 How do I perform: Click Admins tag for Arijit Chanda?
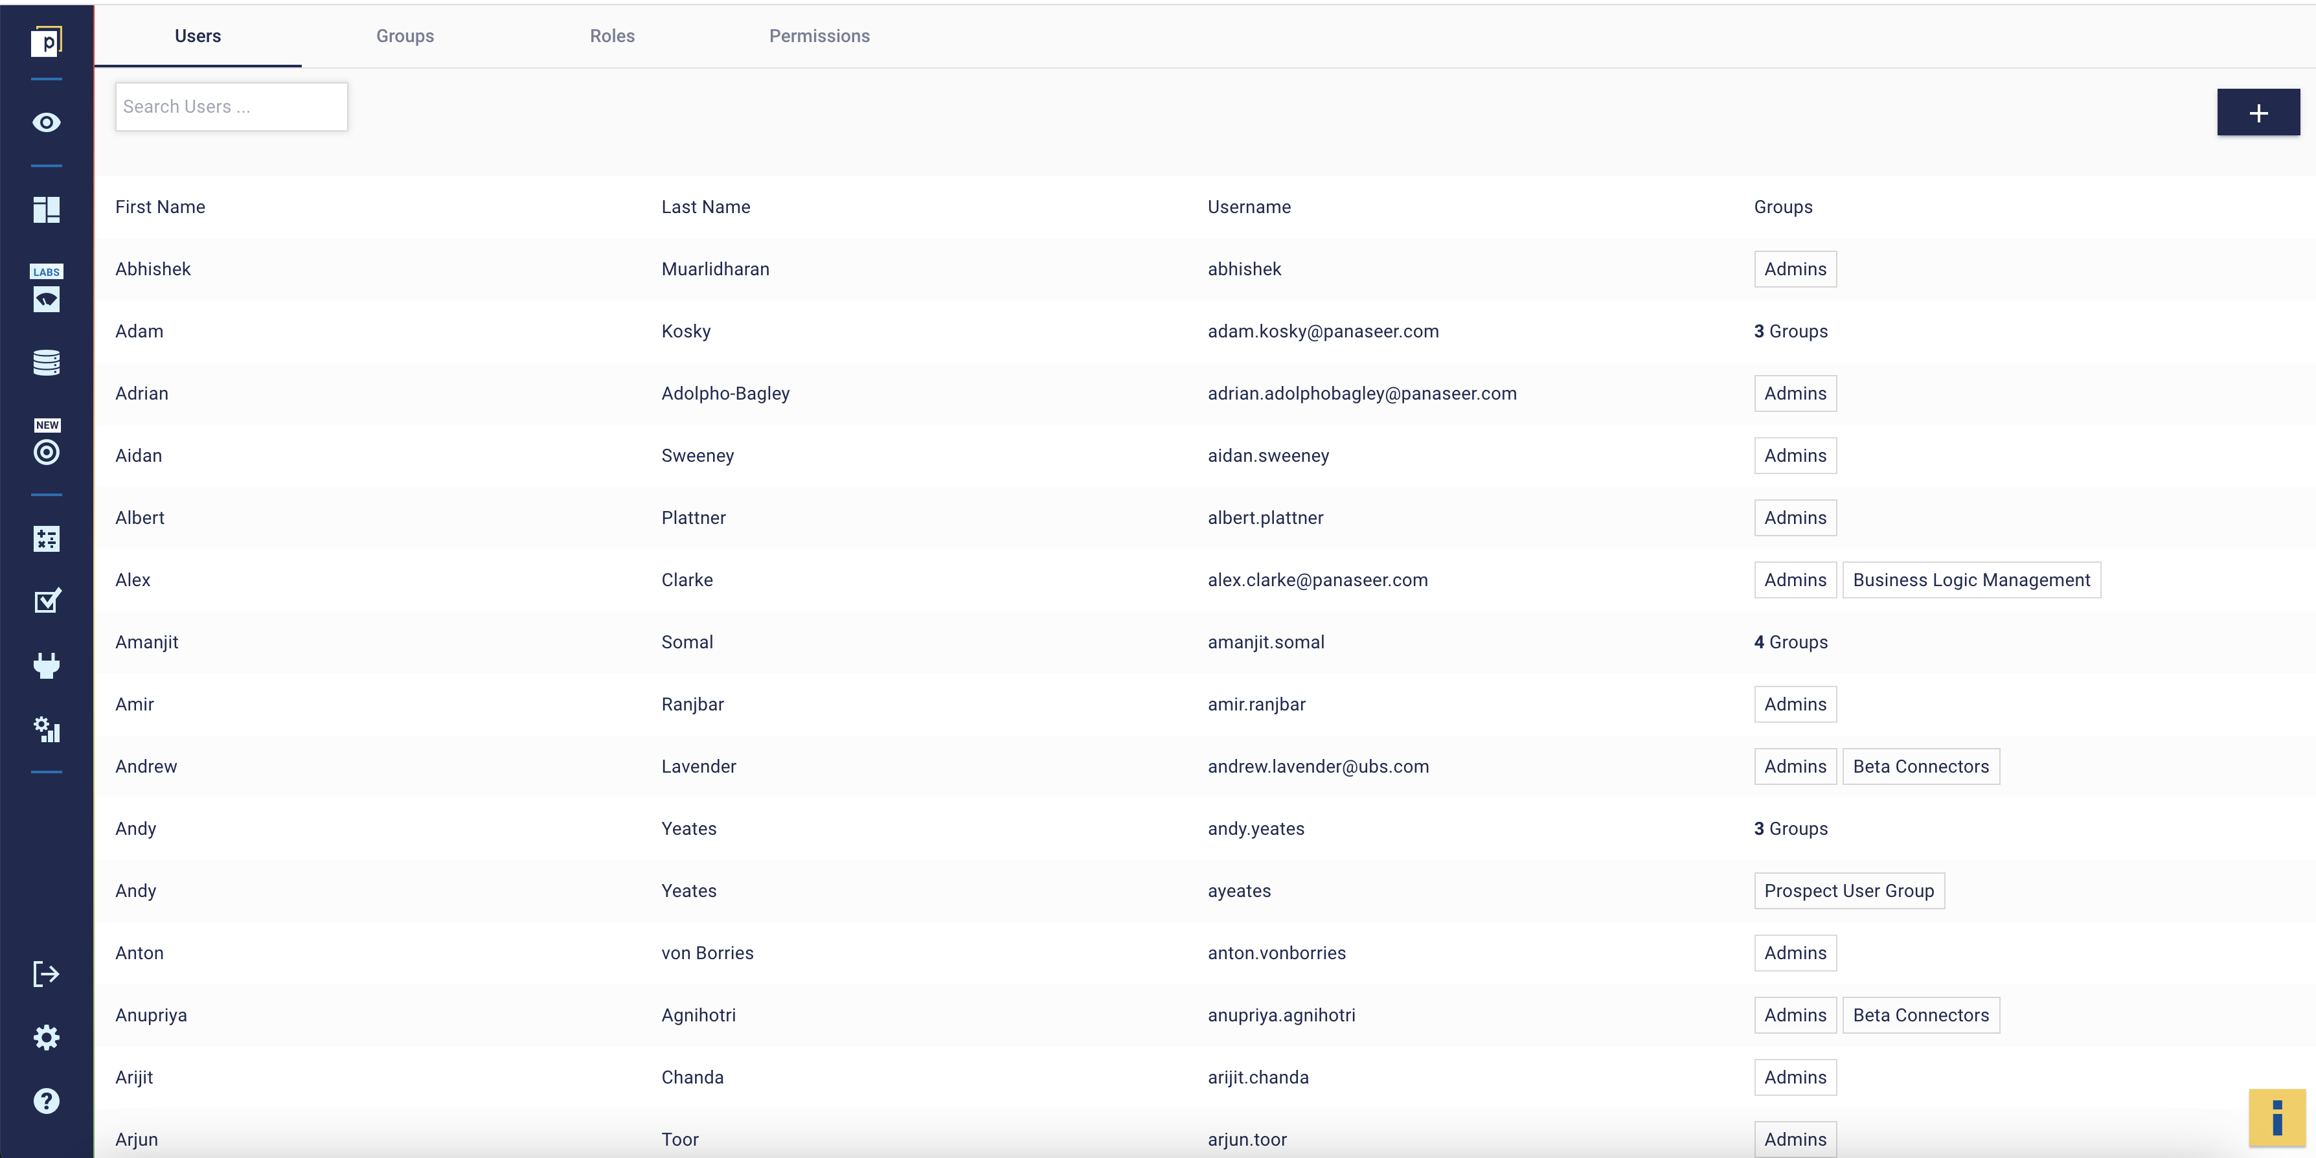point(1795,1077)
